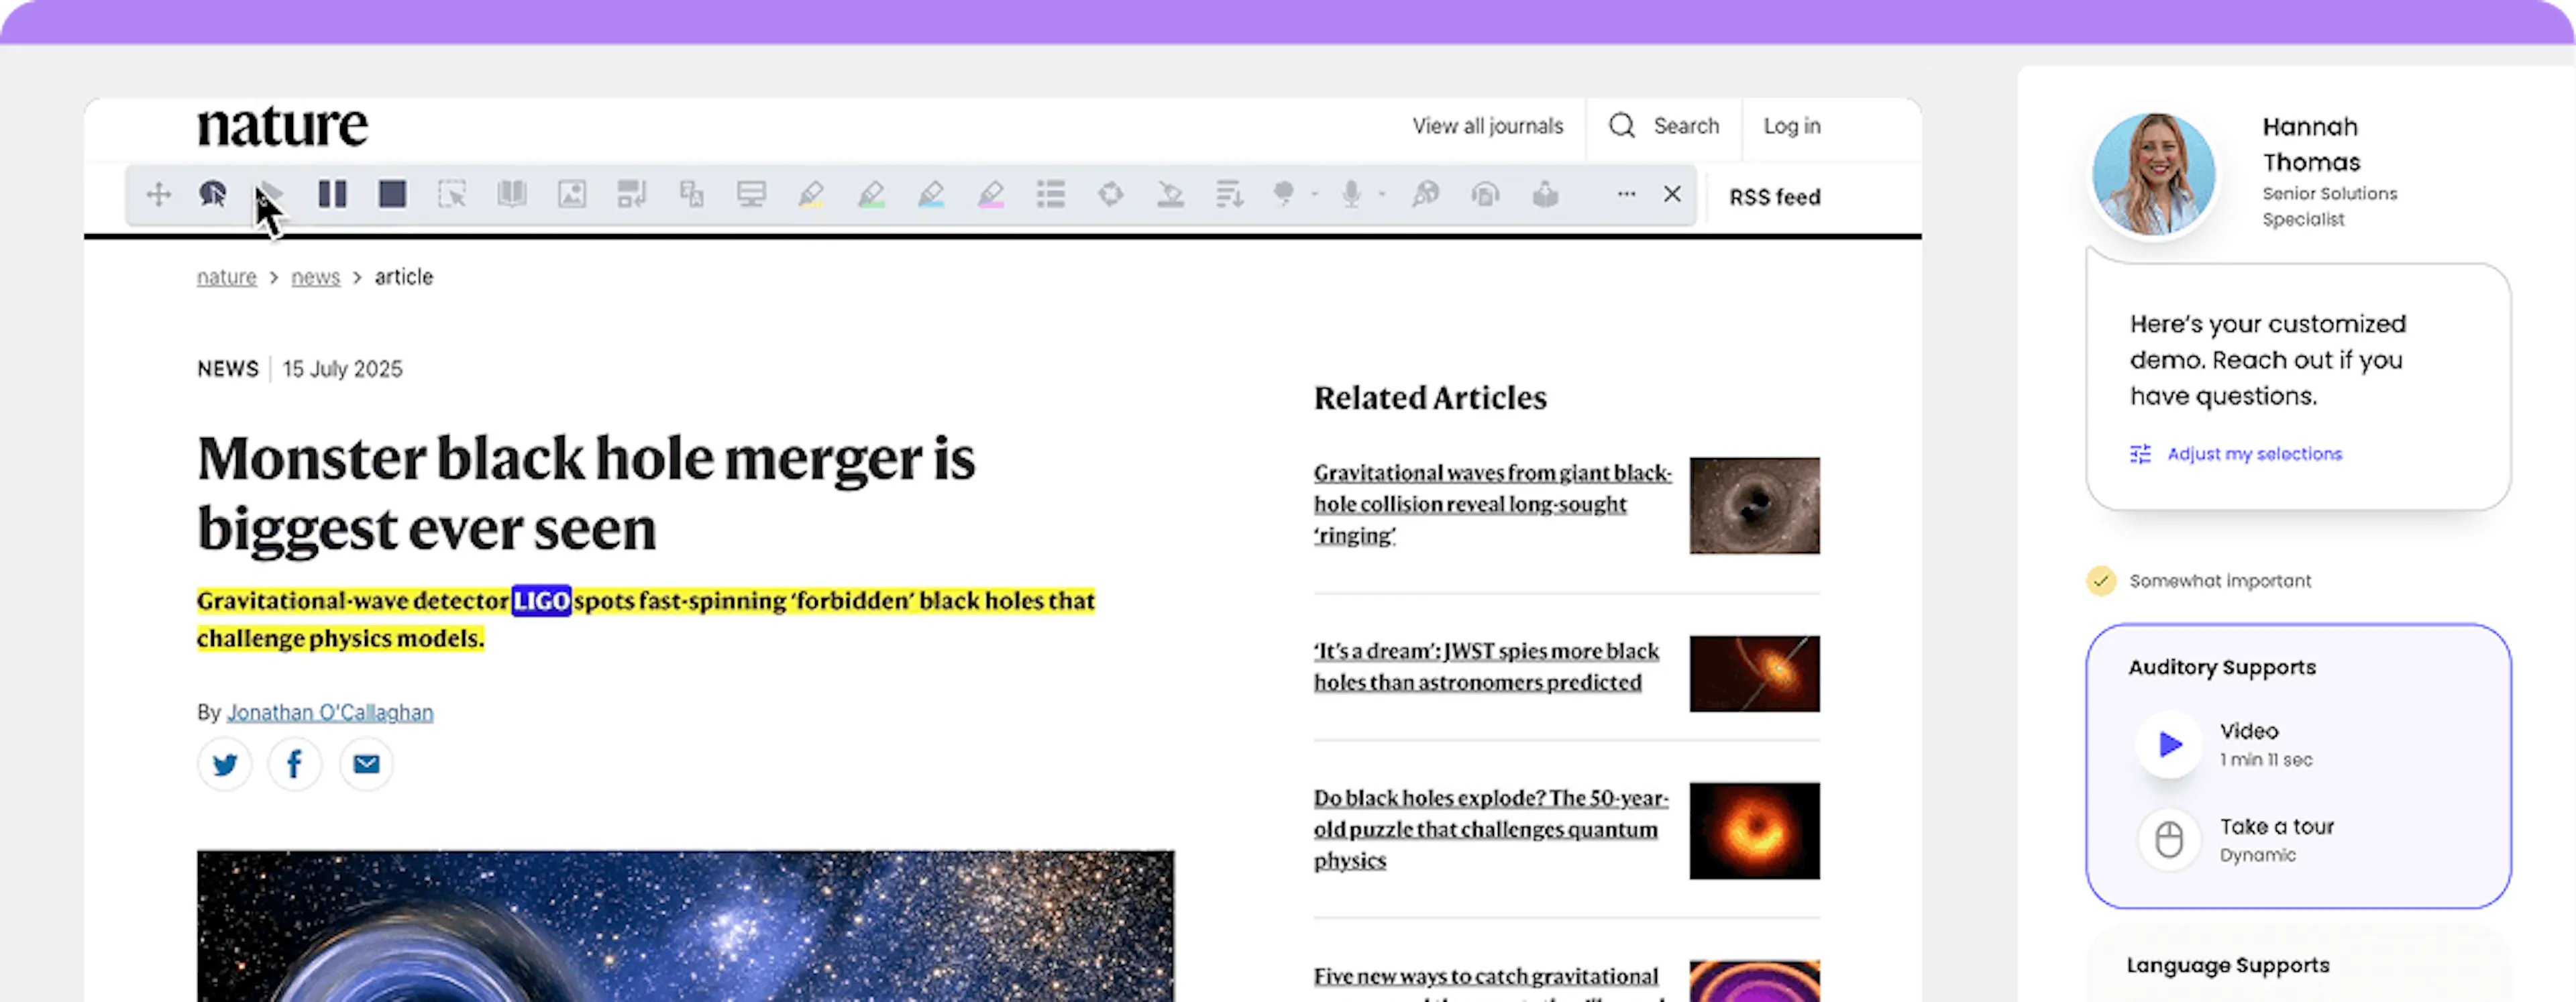Image resolution: width=2576 pixels, height=1002 pixels.
Task: Select the yellow highlighter tool
Action: pos(812,194)
